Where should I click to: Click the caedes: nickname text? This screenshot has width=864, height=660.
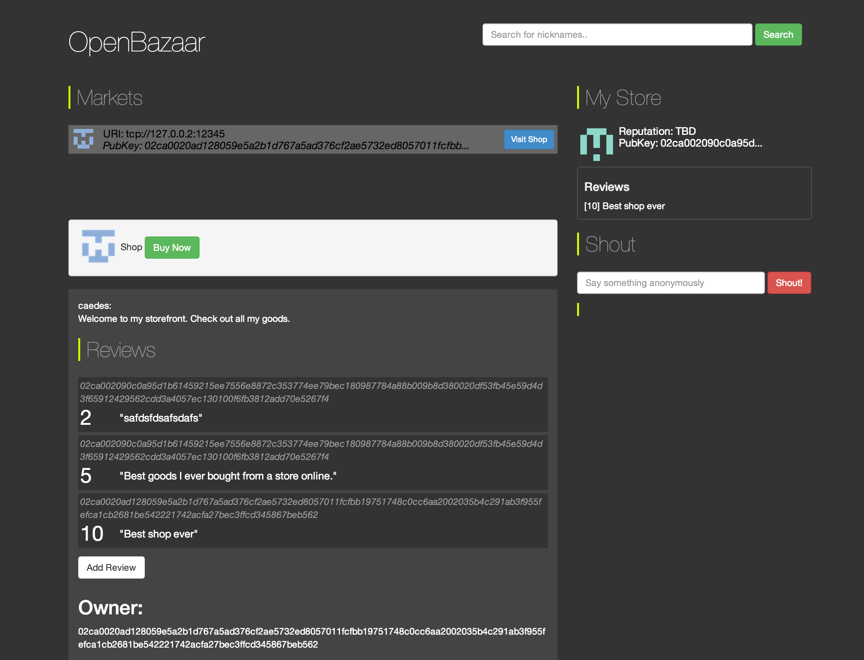95,306
